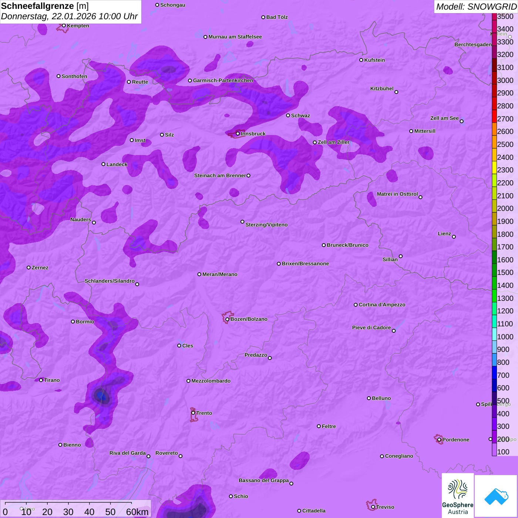Image resolution: width=518 pixels, height=518 pixels.
Task: Click the 2300 m yellow legend swatch
Action: [x=494, y=168]
